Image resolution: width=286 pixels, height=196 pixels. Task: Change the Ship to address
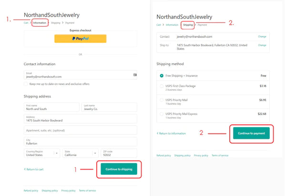point(262,45)
